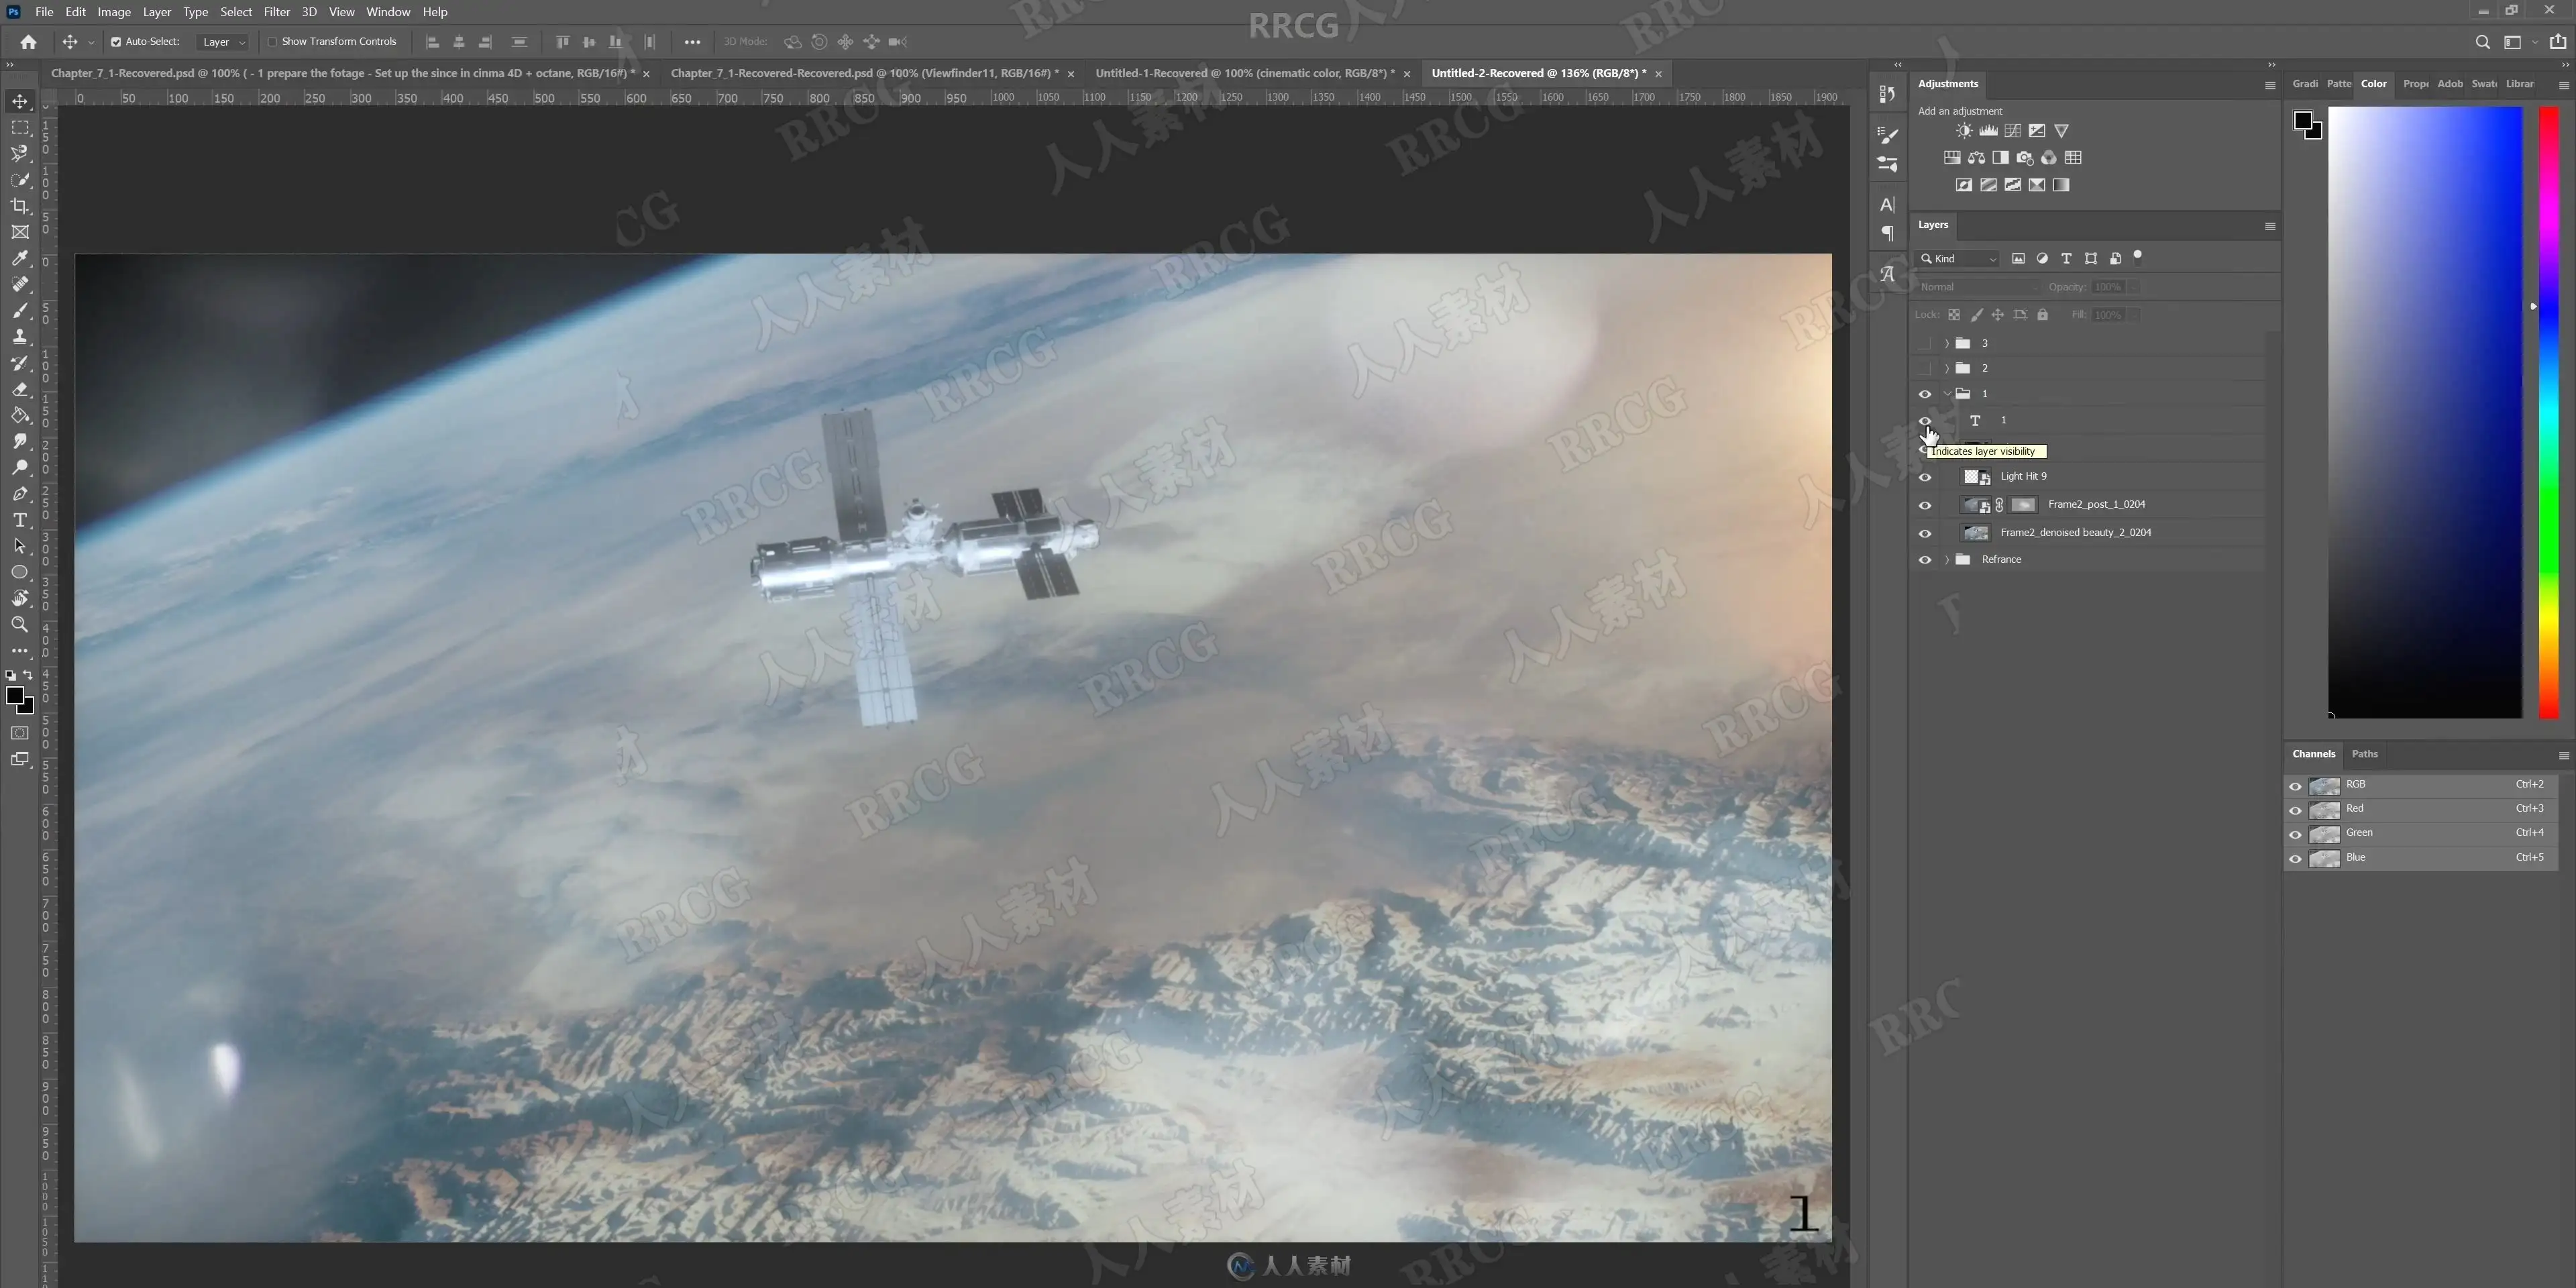Choose the Clone Stamp tool
Image resolution: width=2576 pixels, height=1288 pixels.
point(20,337)
